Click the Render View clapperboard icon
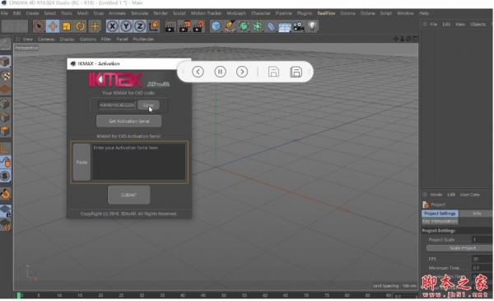494x301 pixels. [x=170, y=26]
